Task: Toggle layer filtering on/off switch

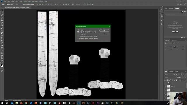Action: coord(186,74)
